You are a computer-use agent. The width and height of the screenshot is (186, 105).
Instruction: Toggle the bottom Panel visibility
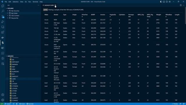164,2
